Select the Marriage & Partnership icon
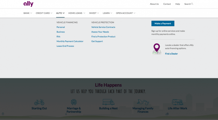Image resolution: width=218 pixels, height=120 pixels. (74, 102)
